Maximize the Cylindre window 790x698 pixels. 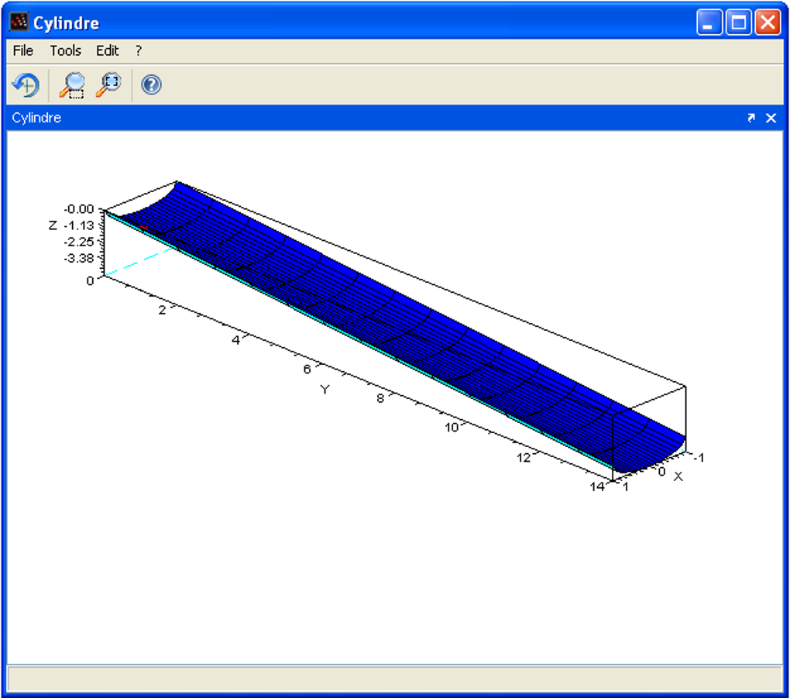[739, 22]
